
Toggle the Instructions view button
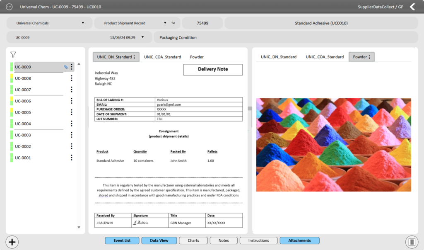[258, 240]
